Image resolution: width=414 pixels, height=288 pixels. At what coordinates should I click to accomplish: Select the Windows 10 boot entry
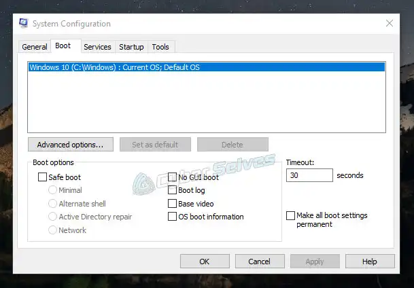click(x=207, y=67)
